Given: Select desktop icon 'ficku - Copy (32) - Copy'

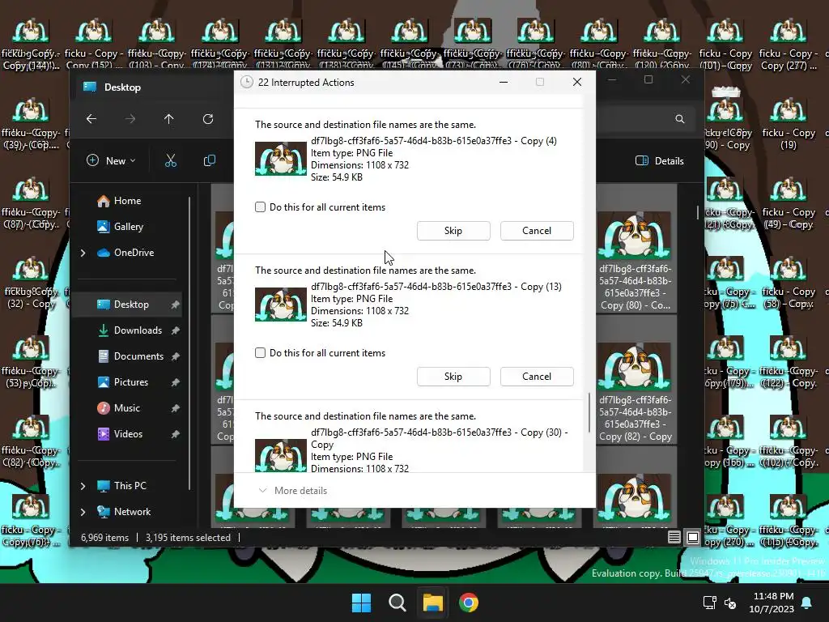Looking at the screenshot, I should point(30,283).
